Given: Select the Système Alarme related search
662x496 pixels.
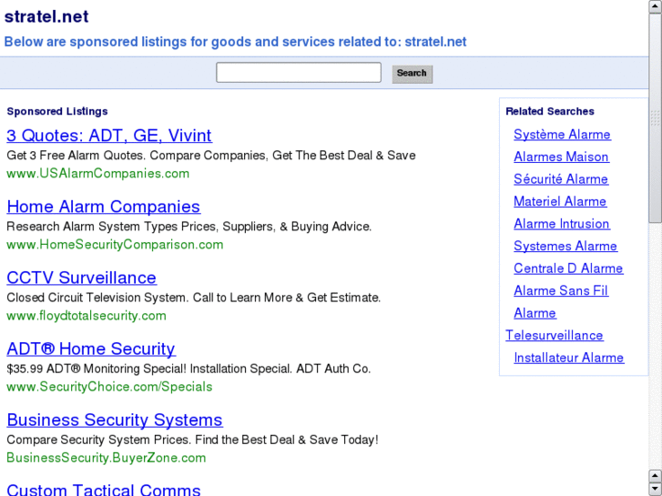Looking at the screenshot, I should [562, 135].
